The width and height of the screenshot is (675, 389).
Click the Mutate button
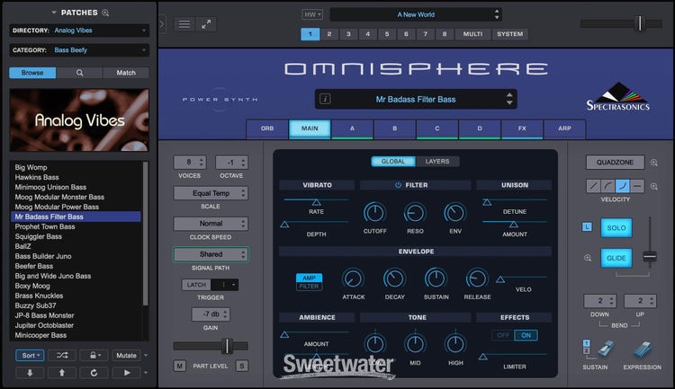point(128,356)
